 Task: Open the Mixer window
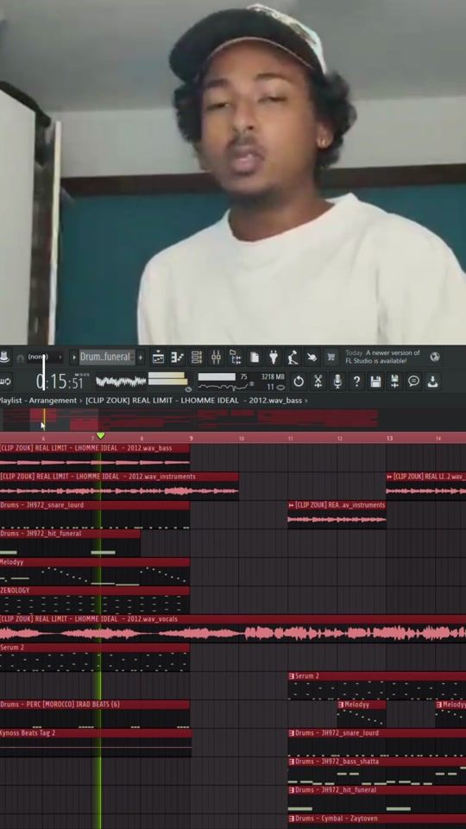pyautogui.click(x=216, y=358)
